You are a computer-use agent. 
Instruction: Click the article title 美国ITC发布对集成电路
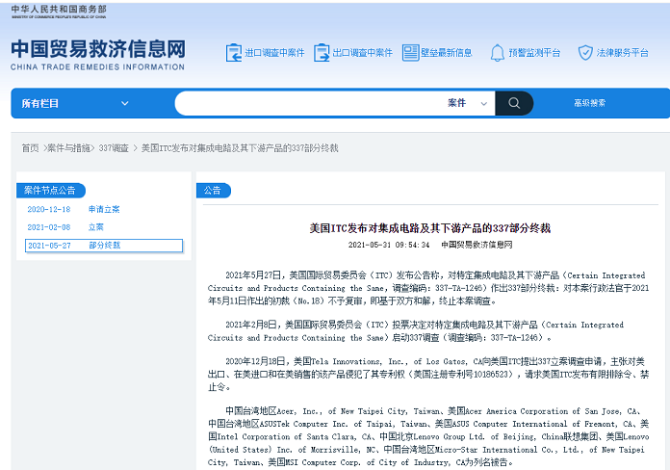click(430, 228)
